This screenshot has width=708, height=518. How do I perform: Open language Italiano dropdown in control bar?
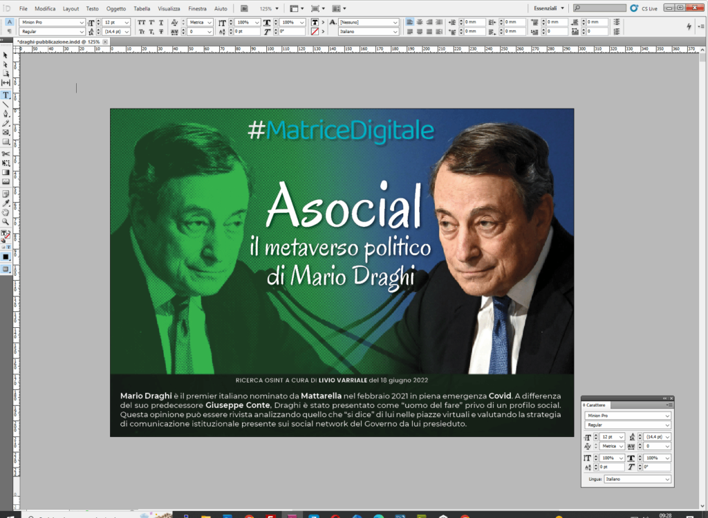click(x=395, y=32)
